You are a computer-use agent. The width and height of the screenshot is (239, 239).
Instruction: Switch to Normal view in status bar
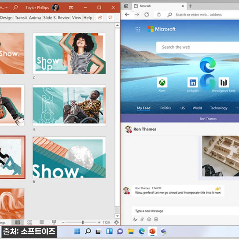18,222
